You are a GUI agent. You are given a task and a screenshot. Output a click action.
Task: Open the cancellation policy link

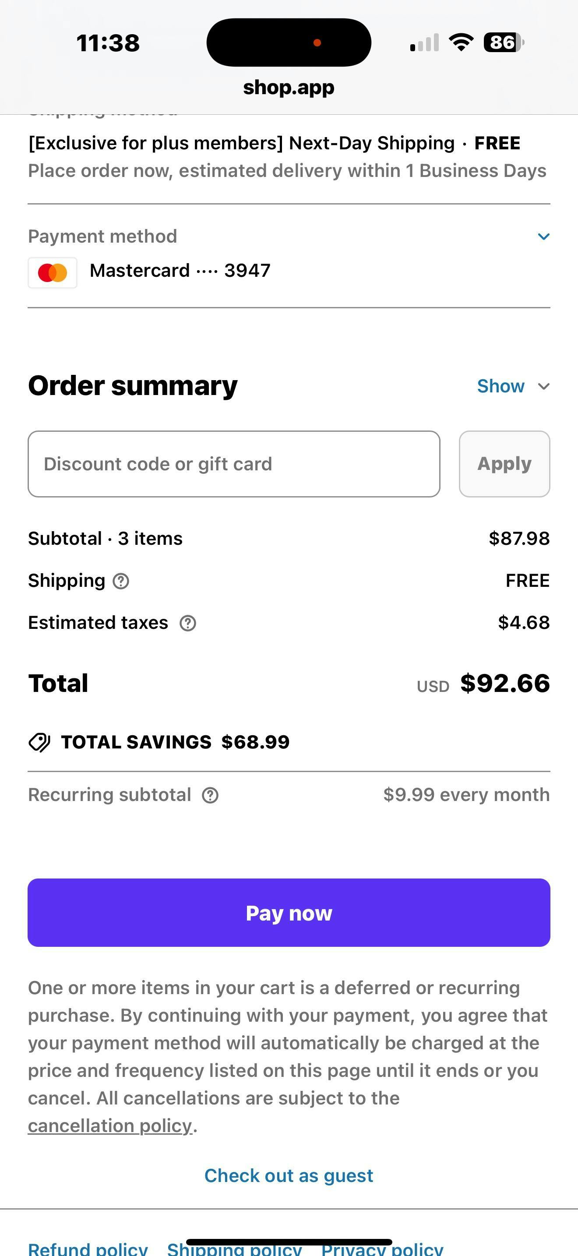click(x=110, y=1125)
